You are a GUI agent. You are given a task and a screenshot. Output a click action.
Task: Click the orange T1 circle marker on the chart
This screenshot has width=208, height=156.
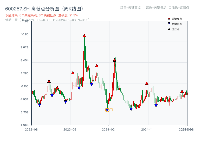[107, 110]
